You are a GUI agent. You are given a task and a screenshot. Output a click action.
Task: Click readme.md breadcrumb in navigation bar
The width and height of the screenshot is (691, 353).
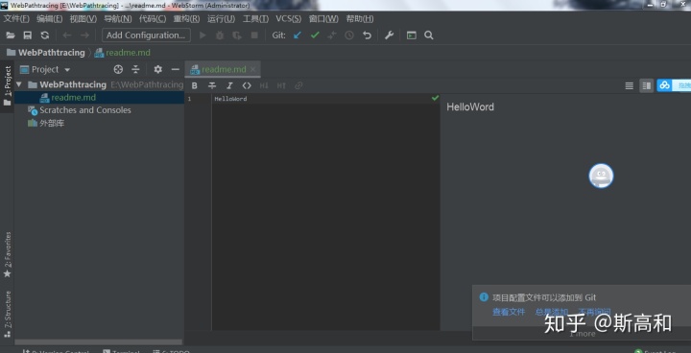(x=123, y=53)
